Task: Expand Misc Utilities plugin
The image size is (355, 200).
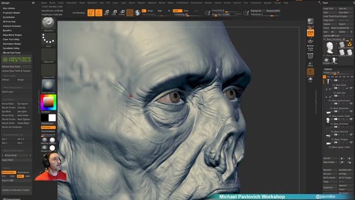Action: click(9, 8)
